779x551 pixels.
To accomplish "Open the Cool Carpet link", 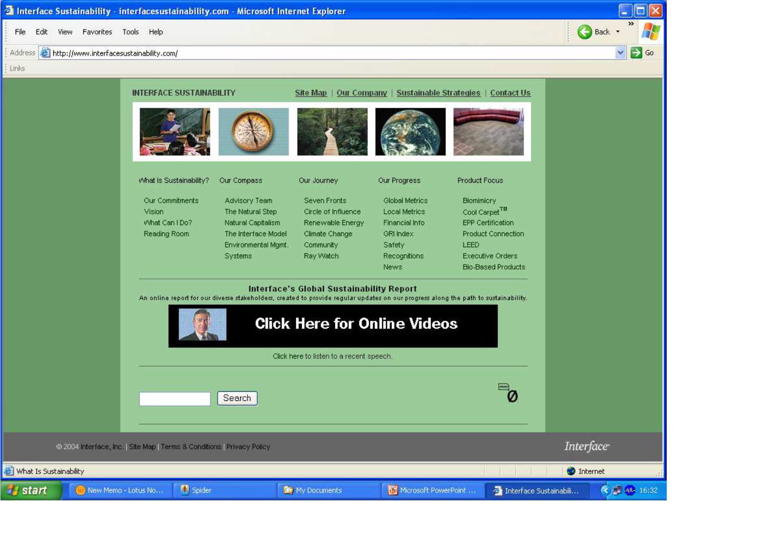I will 485,212.
